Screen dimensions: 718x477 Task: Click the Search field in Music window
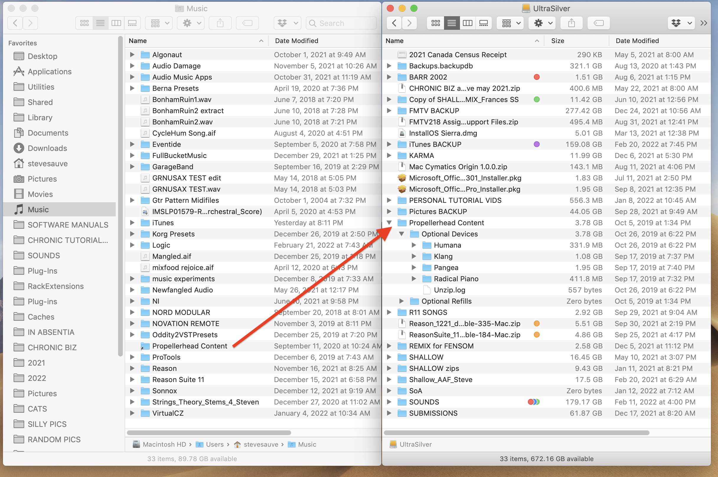341,23
